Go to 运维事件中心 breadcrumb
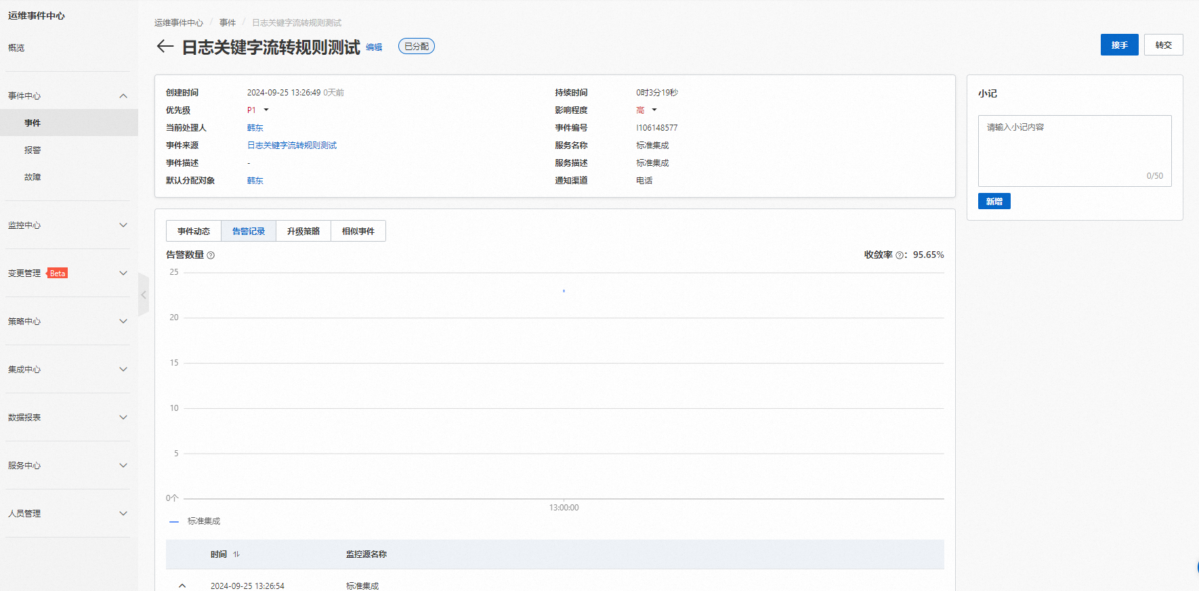 [179, 22]
